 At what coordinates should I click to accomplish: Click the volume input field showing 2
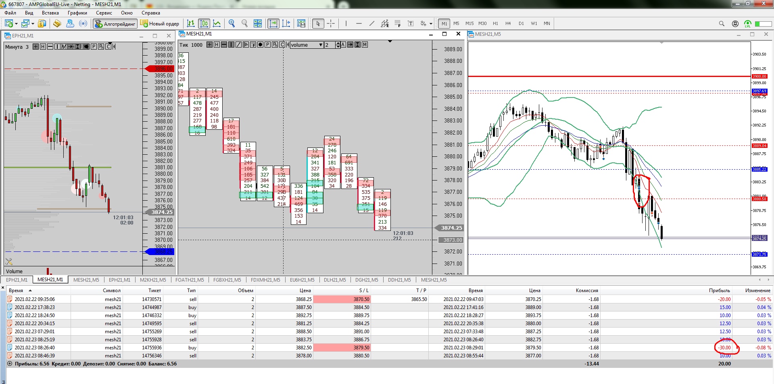(330, 45)
